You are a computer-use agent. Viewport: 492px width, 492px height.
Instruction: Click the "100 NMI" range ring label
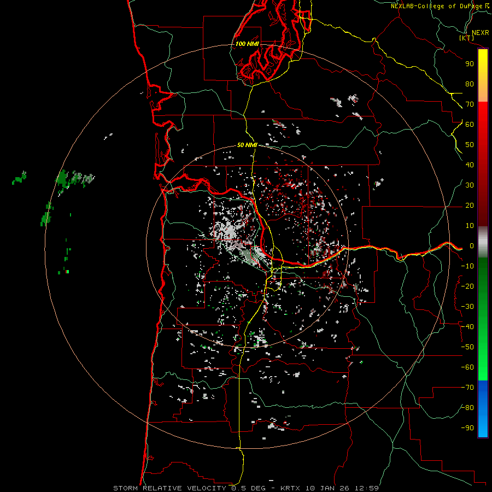[247, 44]
